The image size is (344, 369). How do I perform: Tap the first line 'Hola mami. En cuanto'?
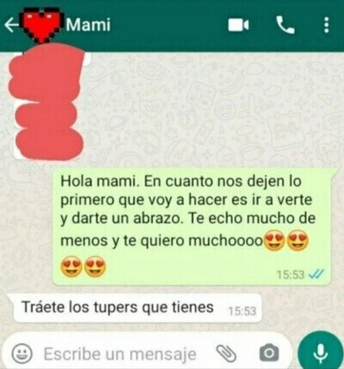[136, 181]
